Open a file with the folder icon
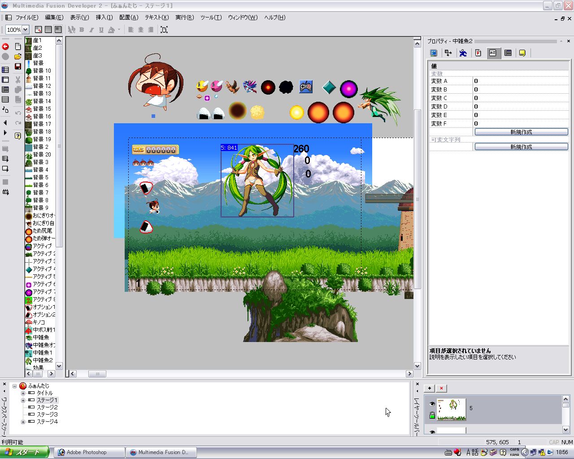This screenshot has height=459, width=574. click(18, 56)
